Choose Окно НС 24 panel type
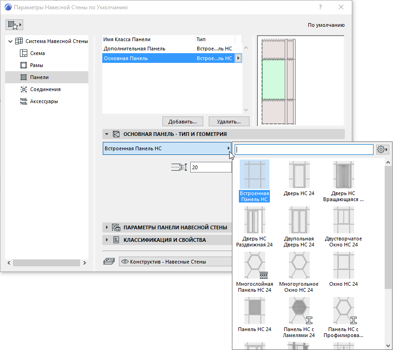Image resolution: width=393 pixels, height=350 pixels. pyautogui.click(x=343, y=270)
